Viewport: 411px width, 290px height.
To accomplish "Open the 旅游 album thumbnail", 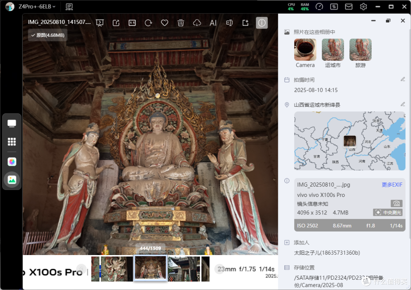I will tap(360, 50).
